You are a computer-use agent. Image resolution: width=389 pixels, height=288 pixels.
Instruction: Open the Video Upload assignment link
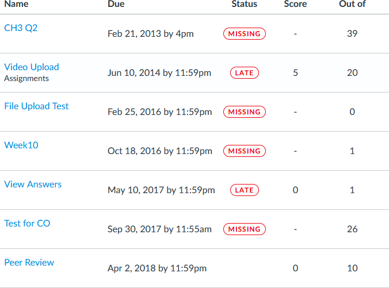point(32,67)
